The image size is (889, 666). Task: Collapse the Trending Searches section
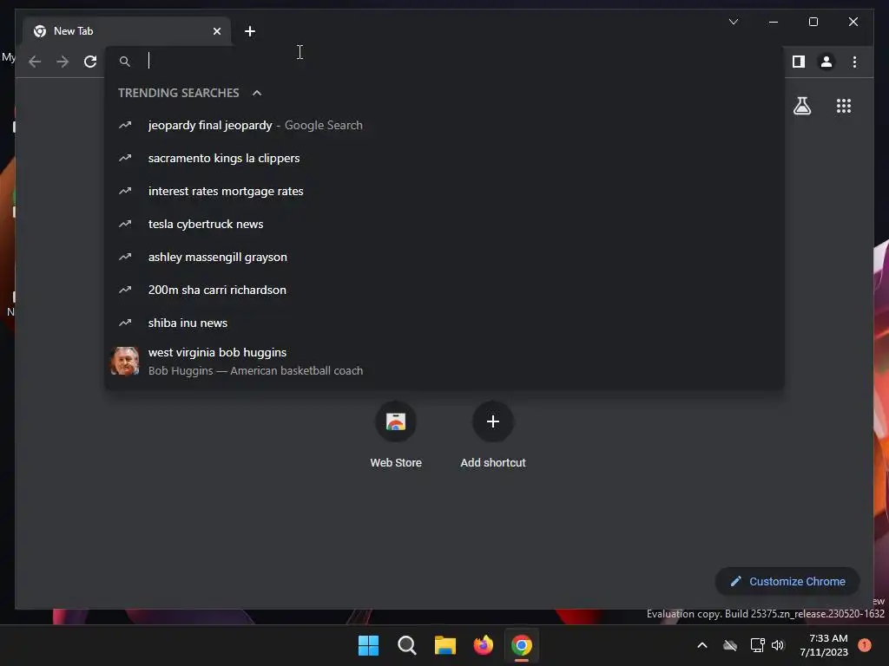pyautogui.click(x=257, y=93)
